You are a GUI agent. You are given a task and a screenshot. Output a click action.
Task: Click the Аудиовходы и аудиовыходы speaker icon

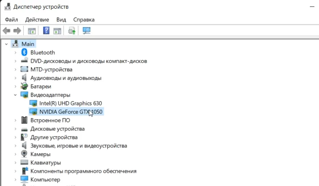[x=24, y=78]
